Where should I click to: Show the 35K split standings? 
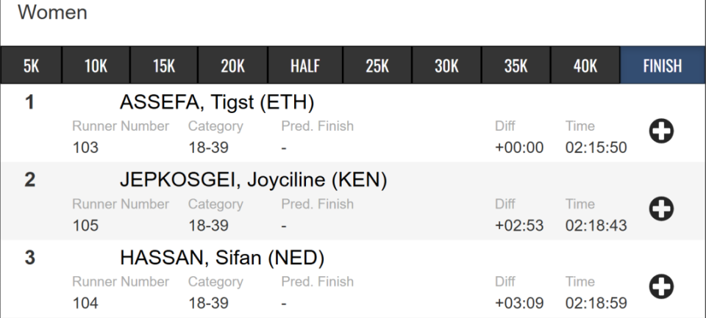(x=516, y=65)
